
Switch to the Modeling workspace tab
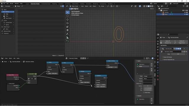pos(54,4)
